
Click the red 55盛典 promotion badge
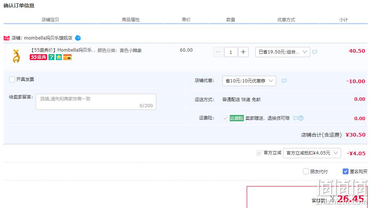(x=38, y=57)
